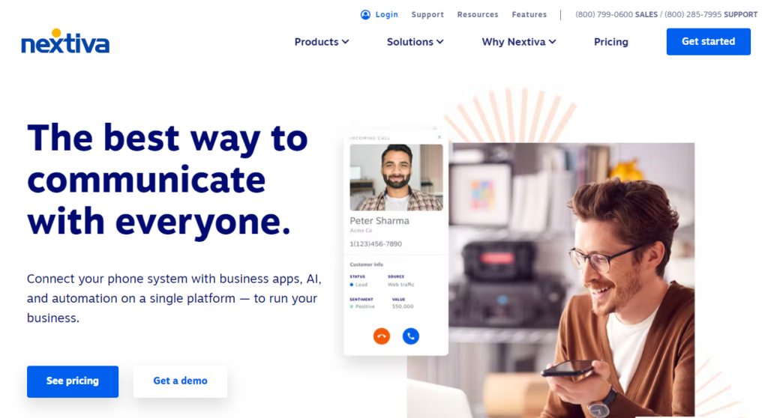The height and width of the screenshot is (418, 768).
Task: Go to the Resources link
Action: click(478, 15)
